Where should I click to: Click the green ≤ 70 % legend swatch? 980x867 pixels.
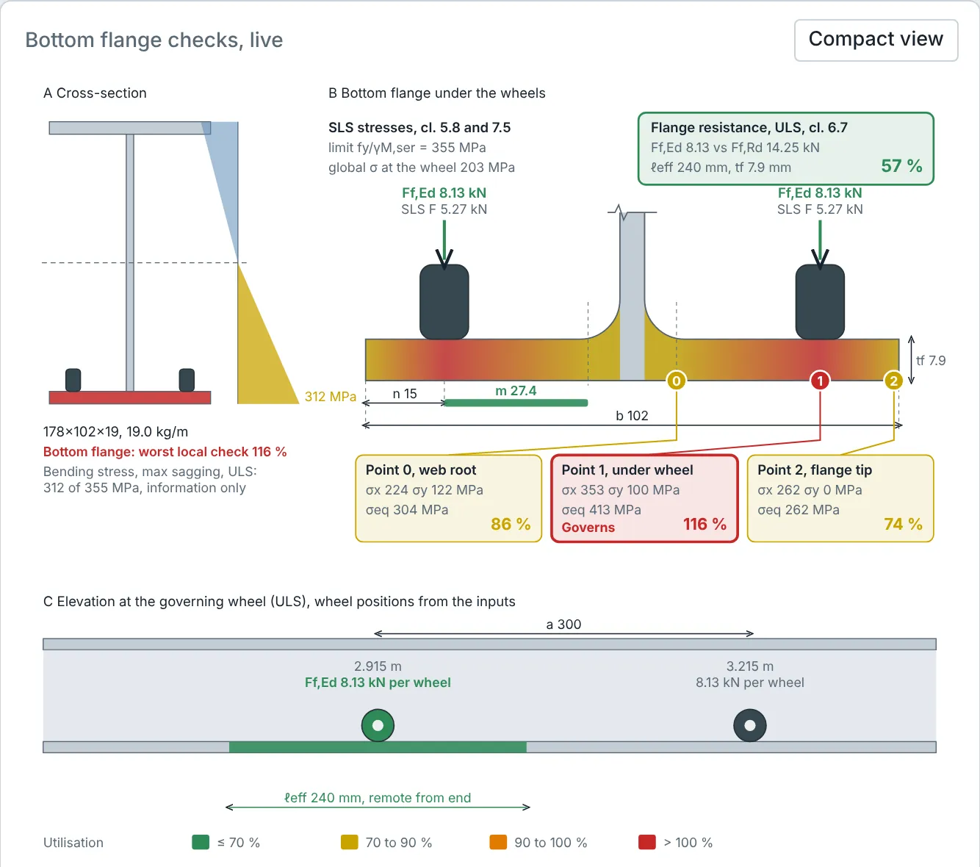pos(201,842)
